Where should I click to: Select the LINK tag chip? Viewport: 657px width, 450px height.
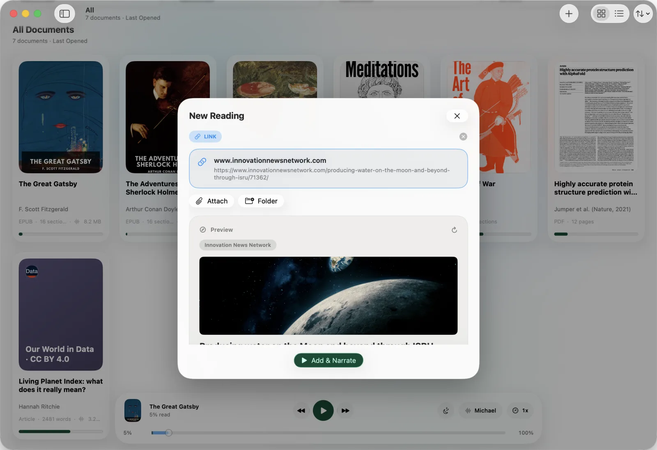[205, 137]
